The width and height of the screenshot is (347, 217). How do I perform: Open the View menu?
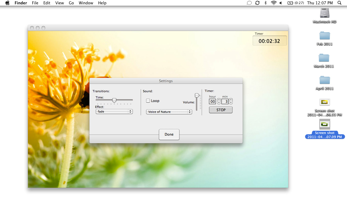[x=59, y=3]
